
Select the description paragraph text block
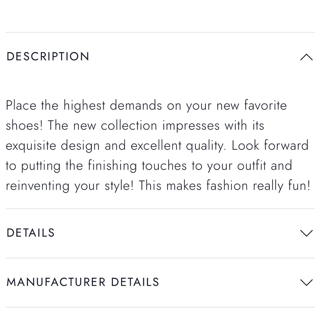coord(158,146)
